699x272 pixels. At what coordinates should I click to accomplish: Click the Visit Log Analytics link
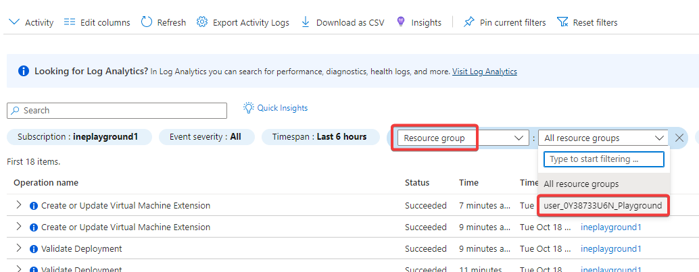click(x=485, y=72)
